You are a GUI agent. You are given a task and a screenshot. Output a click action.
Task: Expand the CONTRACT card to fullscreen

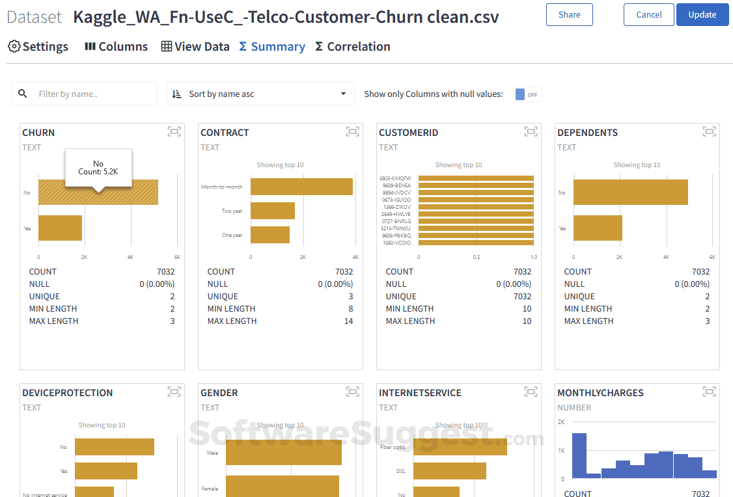pos(352,132)
